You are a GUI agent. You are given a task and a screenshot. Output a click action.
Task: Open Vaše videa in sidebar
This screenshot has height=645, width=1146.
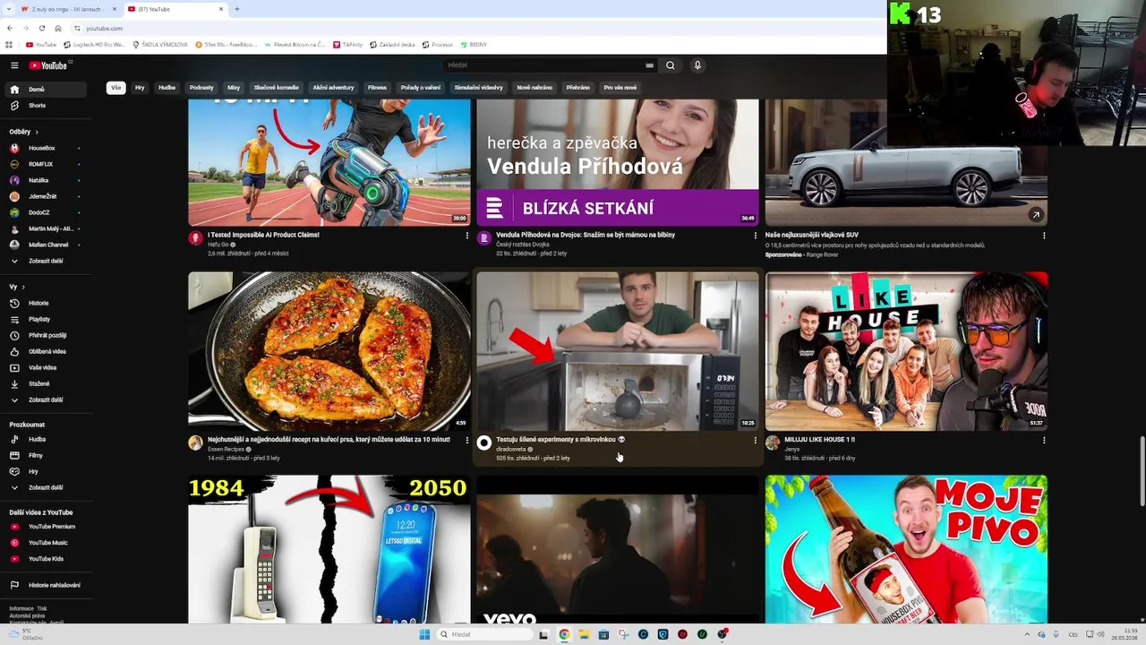tap(45, 368)
